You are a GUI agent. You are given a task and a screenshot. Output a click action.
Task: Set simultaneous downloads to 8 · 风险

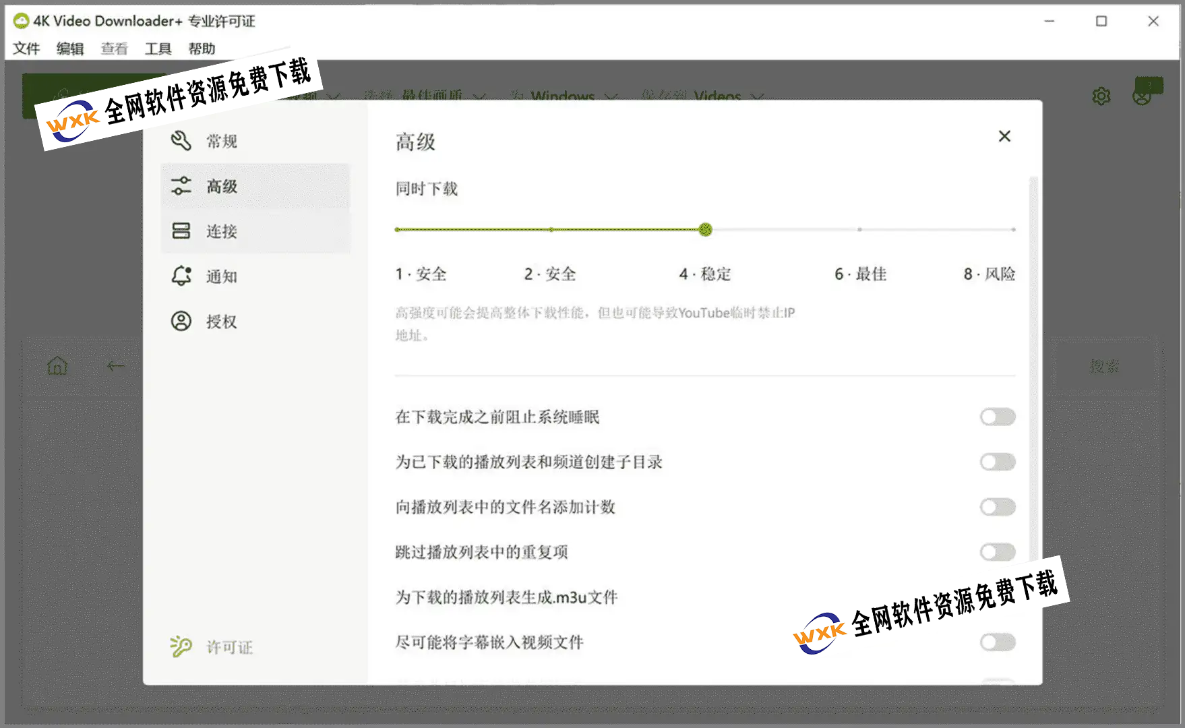click(1013, 230)
